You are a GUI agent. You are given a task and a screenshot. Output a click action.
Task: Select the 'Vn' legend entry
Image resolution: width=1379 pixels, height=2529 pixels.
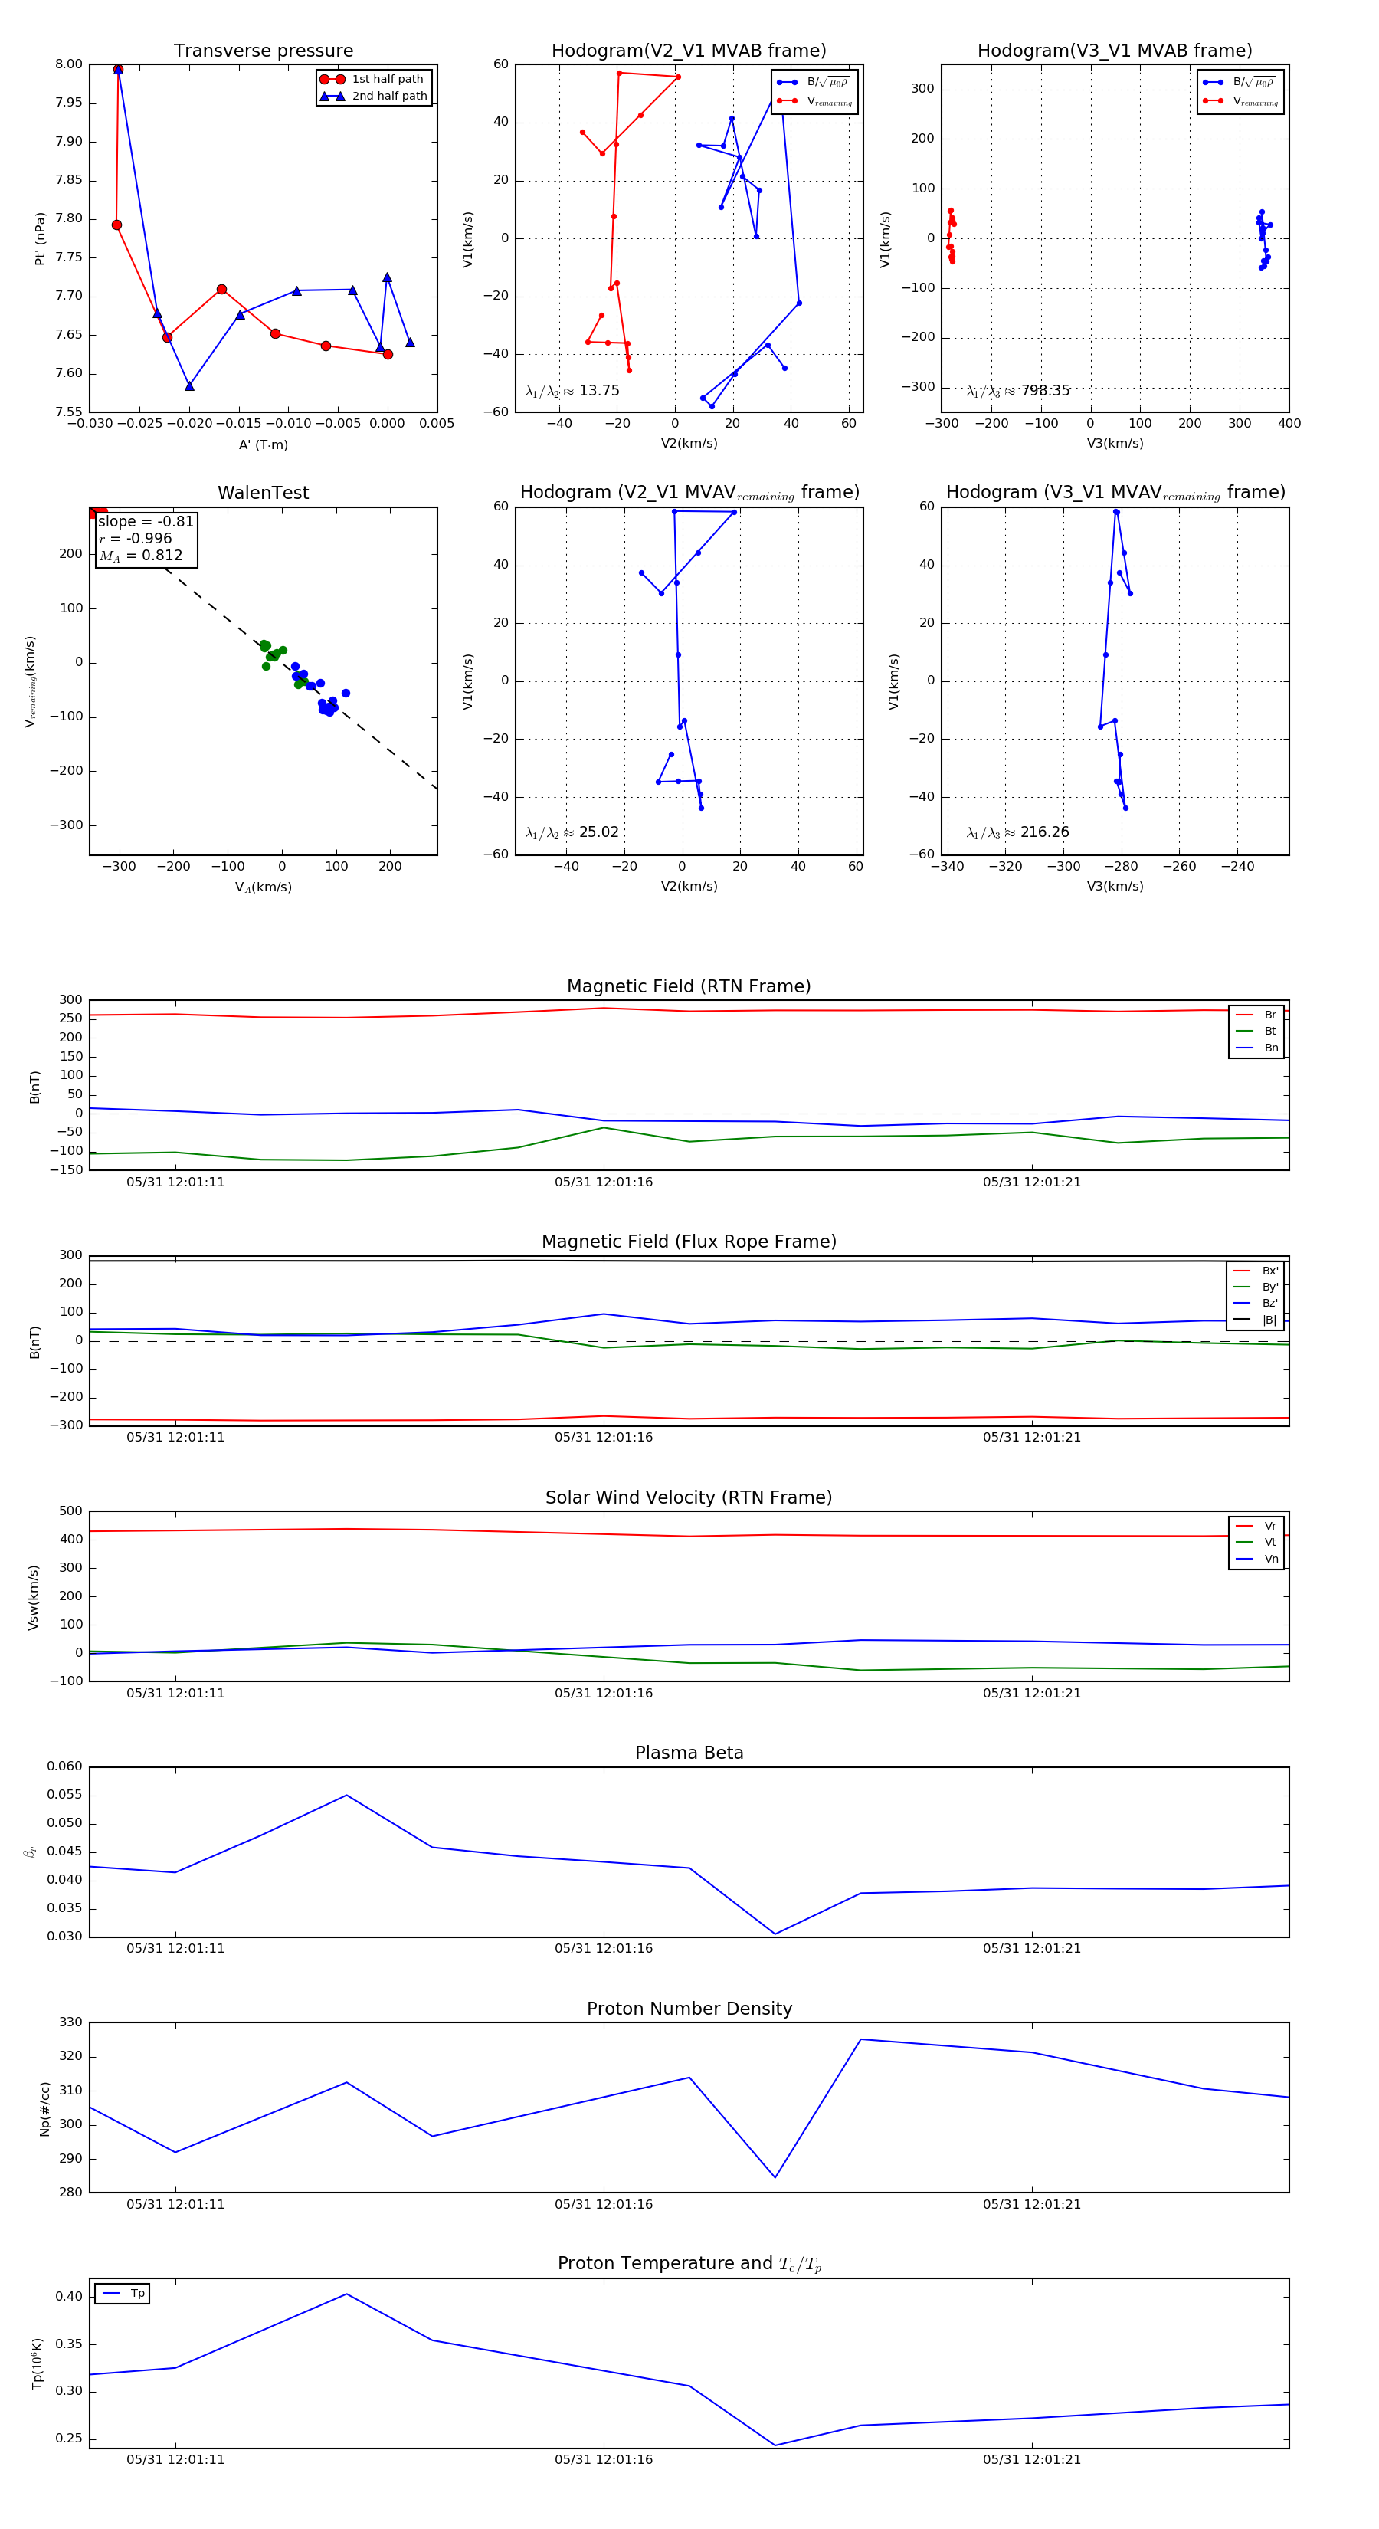click(1256, 1559)
